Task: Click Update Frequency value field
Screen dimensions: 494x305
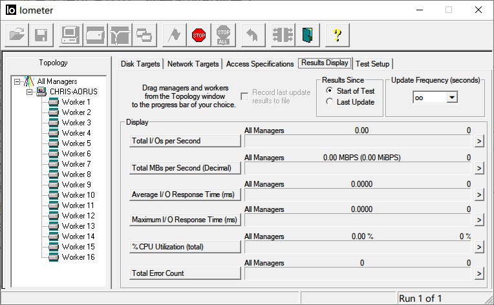Action: 430,98
